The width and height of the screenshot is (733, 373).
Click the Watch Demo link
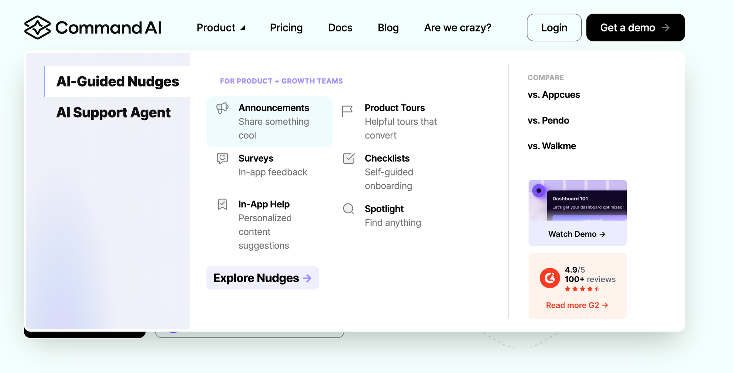pos(577,234)
